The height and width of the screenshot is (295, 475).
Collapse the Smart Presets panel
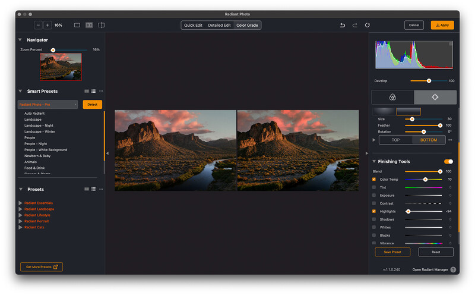pyautogui.click(x=20, y=91)
